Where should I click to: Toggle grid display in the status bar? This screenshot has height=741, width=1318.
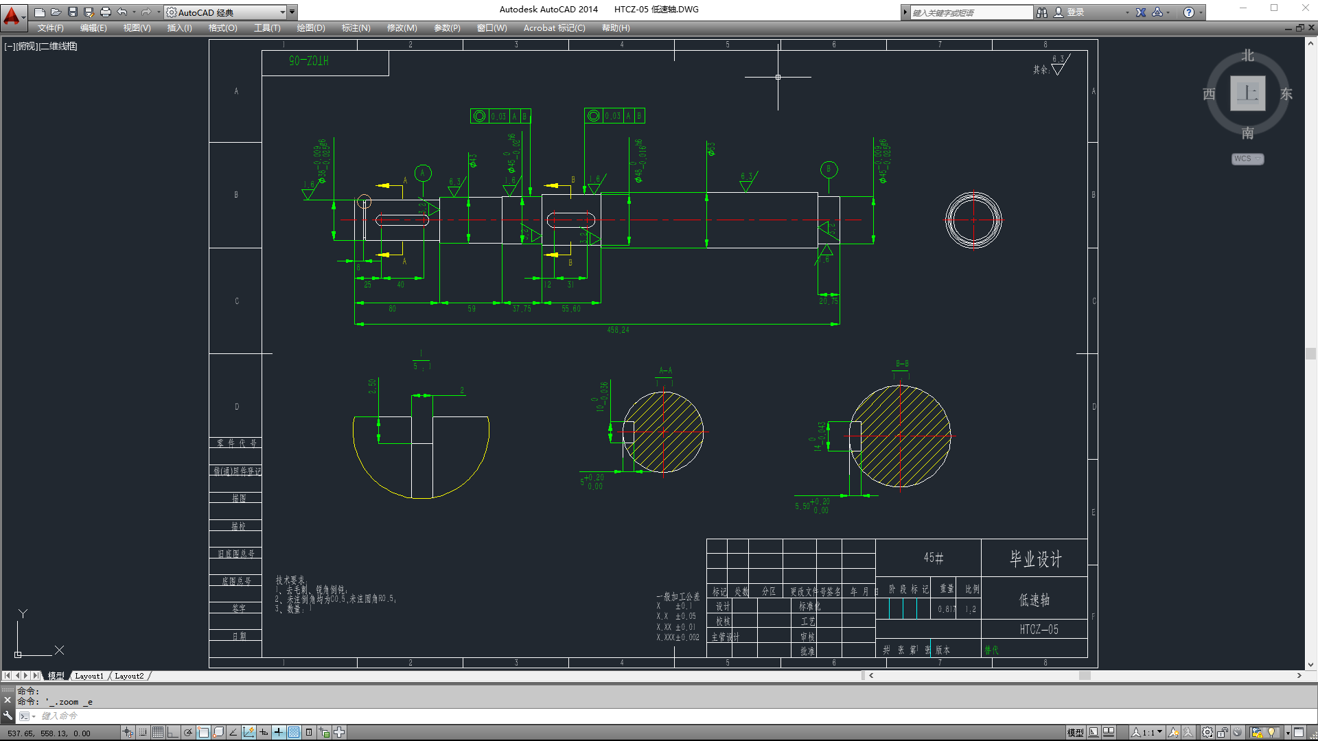click(x=158, y=733)
